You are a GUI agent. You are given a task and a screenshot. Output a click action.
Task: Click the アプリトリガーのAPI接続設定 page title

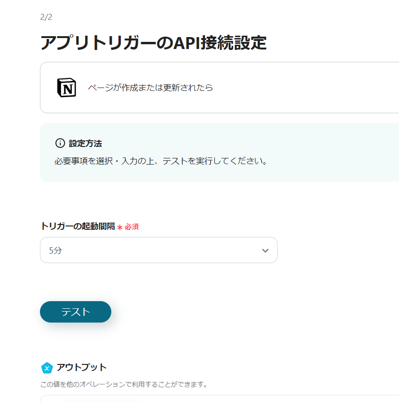point(154,43)
